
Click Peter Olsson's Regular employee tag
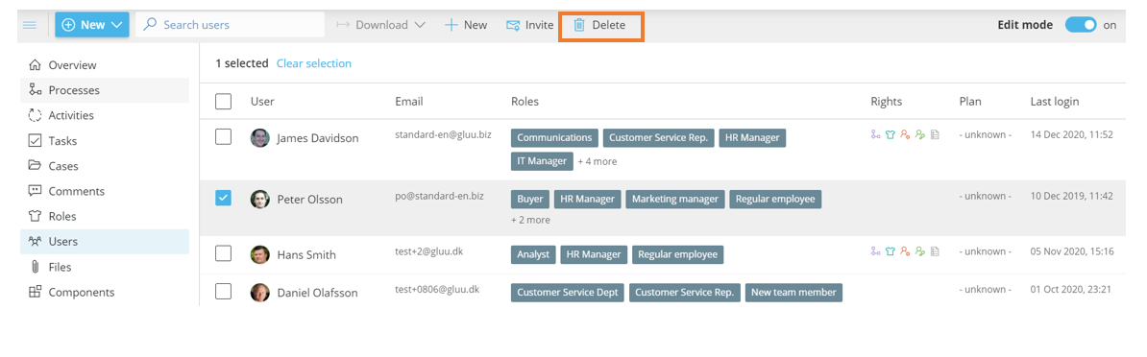(x=775, y=200)
